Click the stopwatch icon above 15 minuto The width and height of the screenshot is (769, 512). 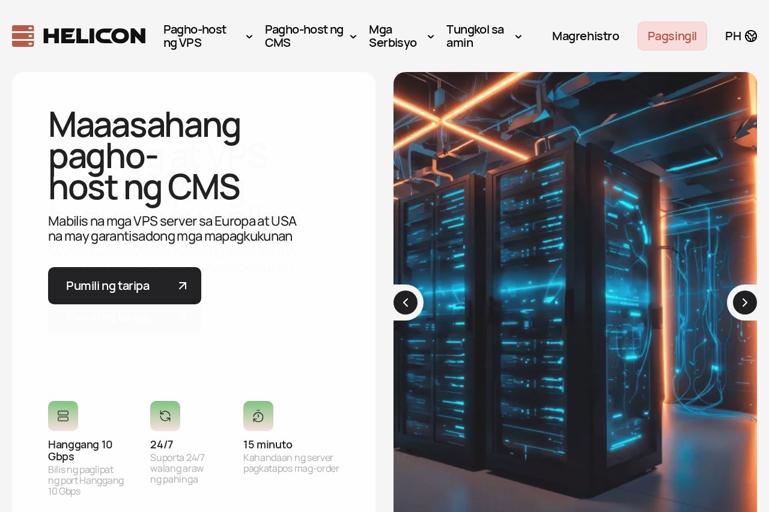click(x=258, y=416)
